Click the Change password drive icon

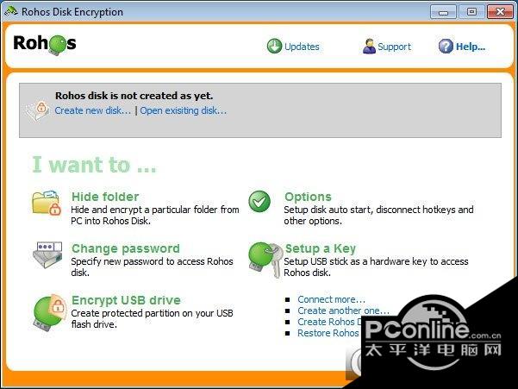47,254
